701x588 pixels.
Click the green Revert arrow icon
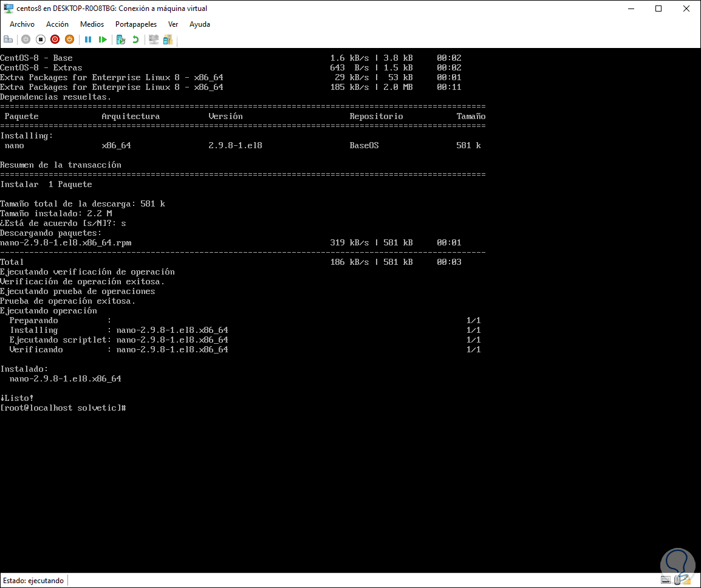pyautogui.click(x=135, y=39)
